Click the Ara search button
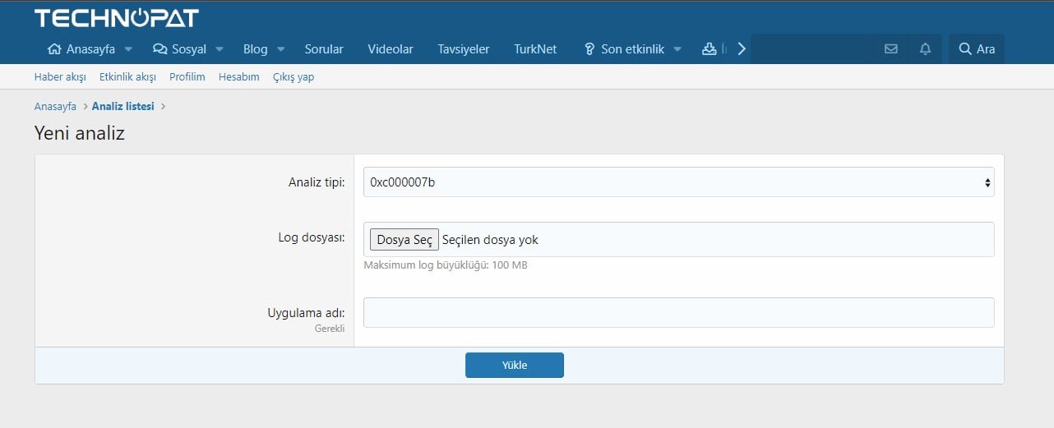 [x=977, y=49]
